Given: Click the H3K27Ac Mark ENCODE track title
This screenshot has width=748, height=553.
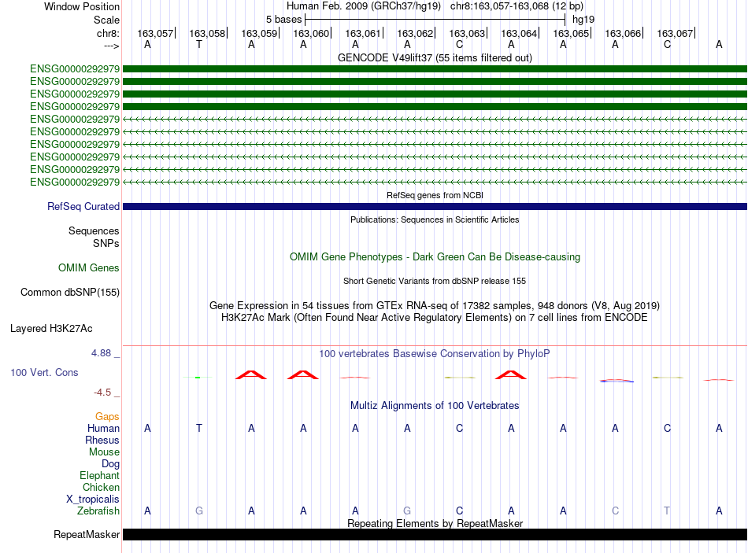Looking at the screenshot, I should [x=435, y=318].
